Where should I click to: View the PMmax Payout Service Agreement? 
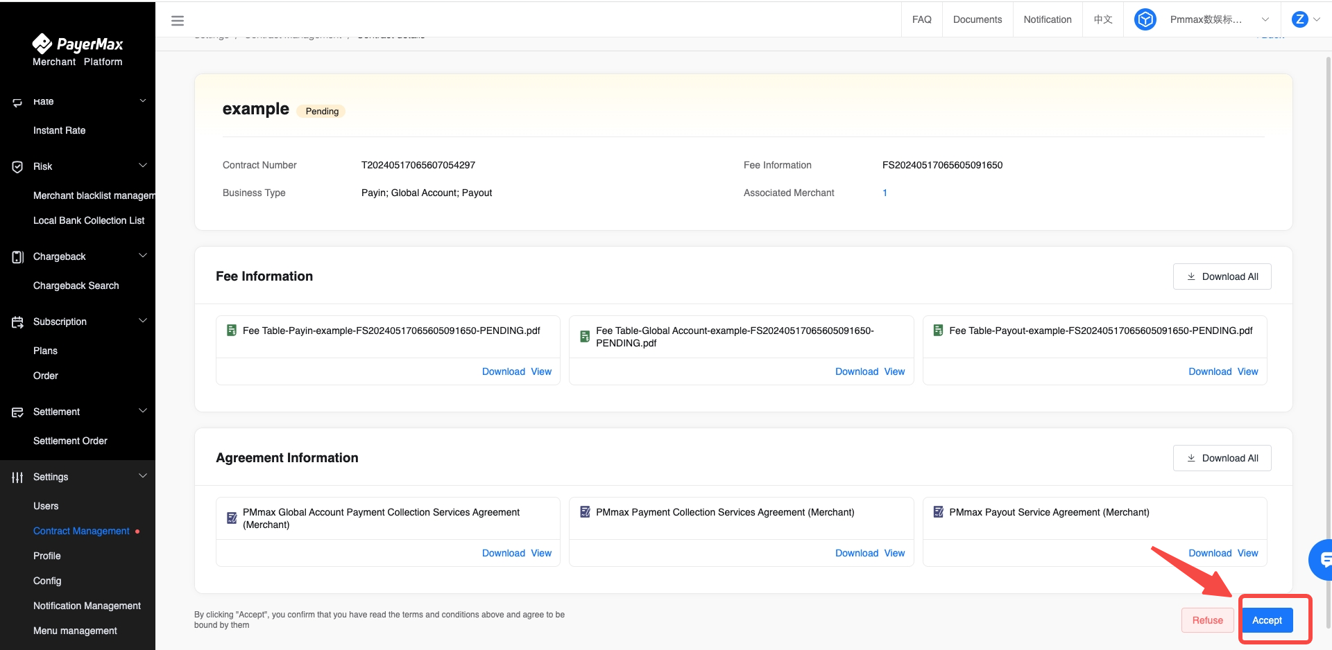click(x=1247, y=553)
